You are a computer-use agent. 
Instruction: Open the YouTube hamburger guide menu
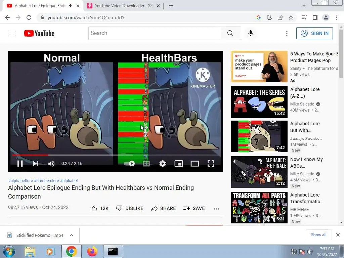(12, 33)
